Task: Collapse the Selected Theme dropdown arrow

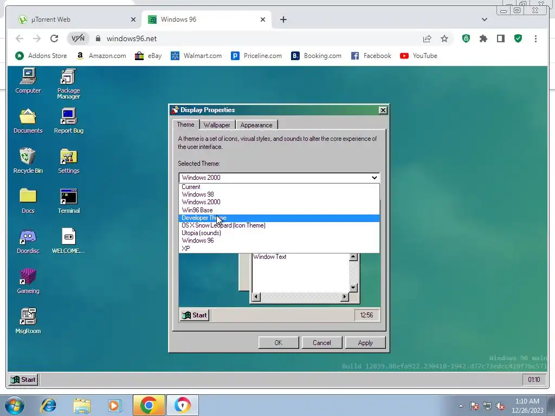Action: coord(374,178)
